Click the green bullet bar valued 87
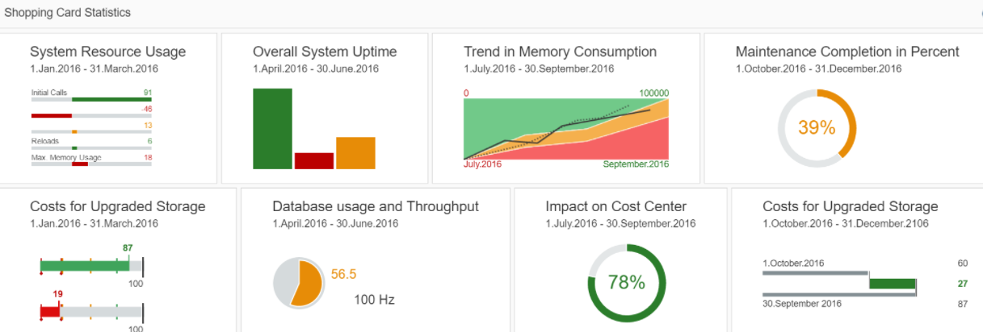Image resolution: width=983 pixels, height=332 pixels. [x=85, y=266]
